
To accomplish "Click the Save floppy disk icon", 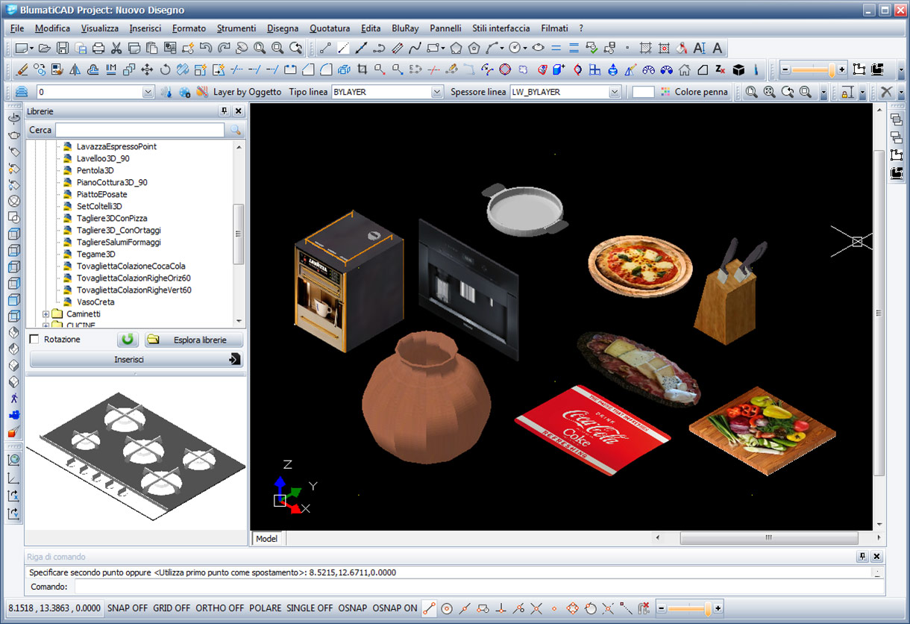I will 63,49.
